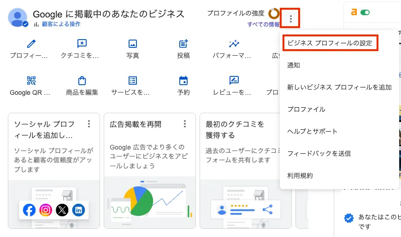Screen dimensions: 401x237
Task: Click the プロフィー… edit pencil icon
Action: click(31, 44)
